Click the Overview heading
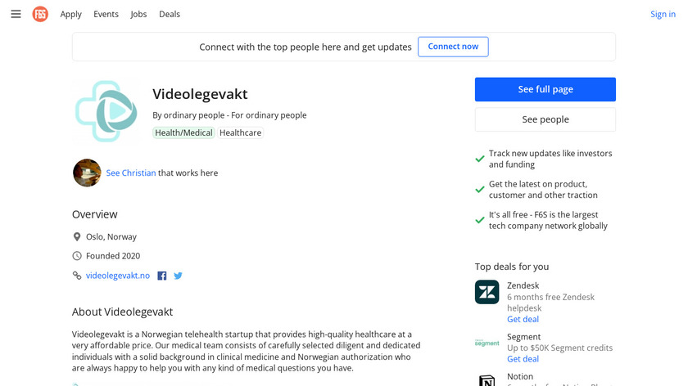This screenshot has width=688, height=386. coord(95,214)
